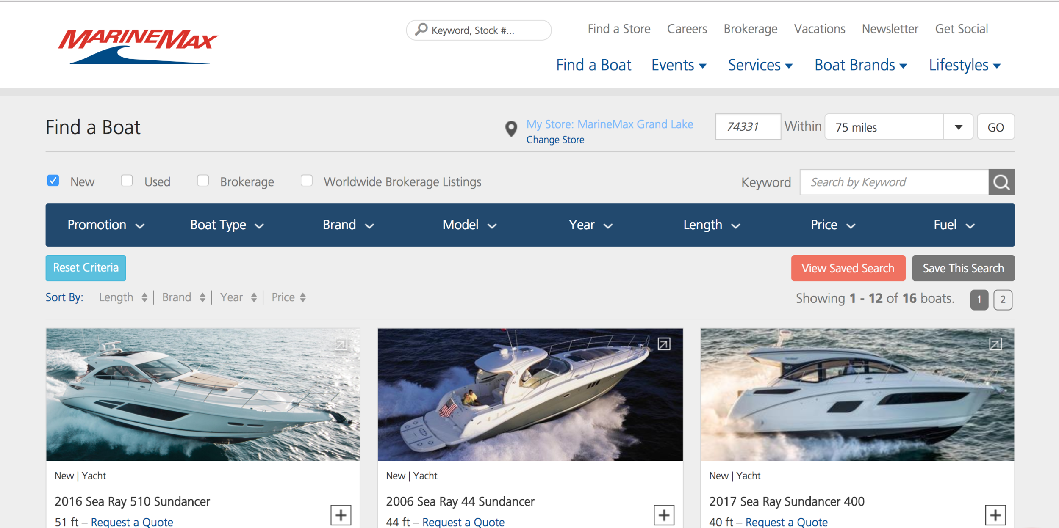Expand the Promotion filter dropdown
The width and height of the screenshot is (1059, 528).
pos(106,225)
